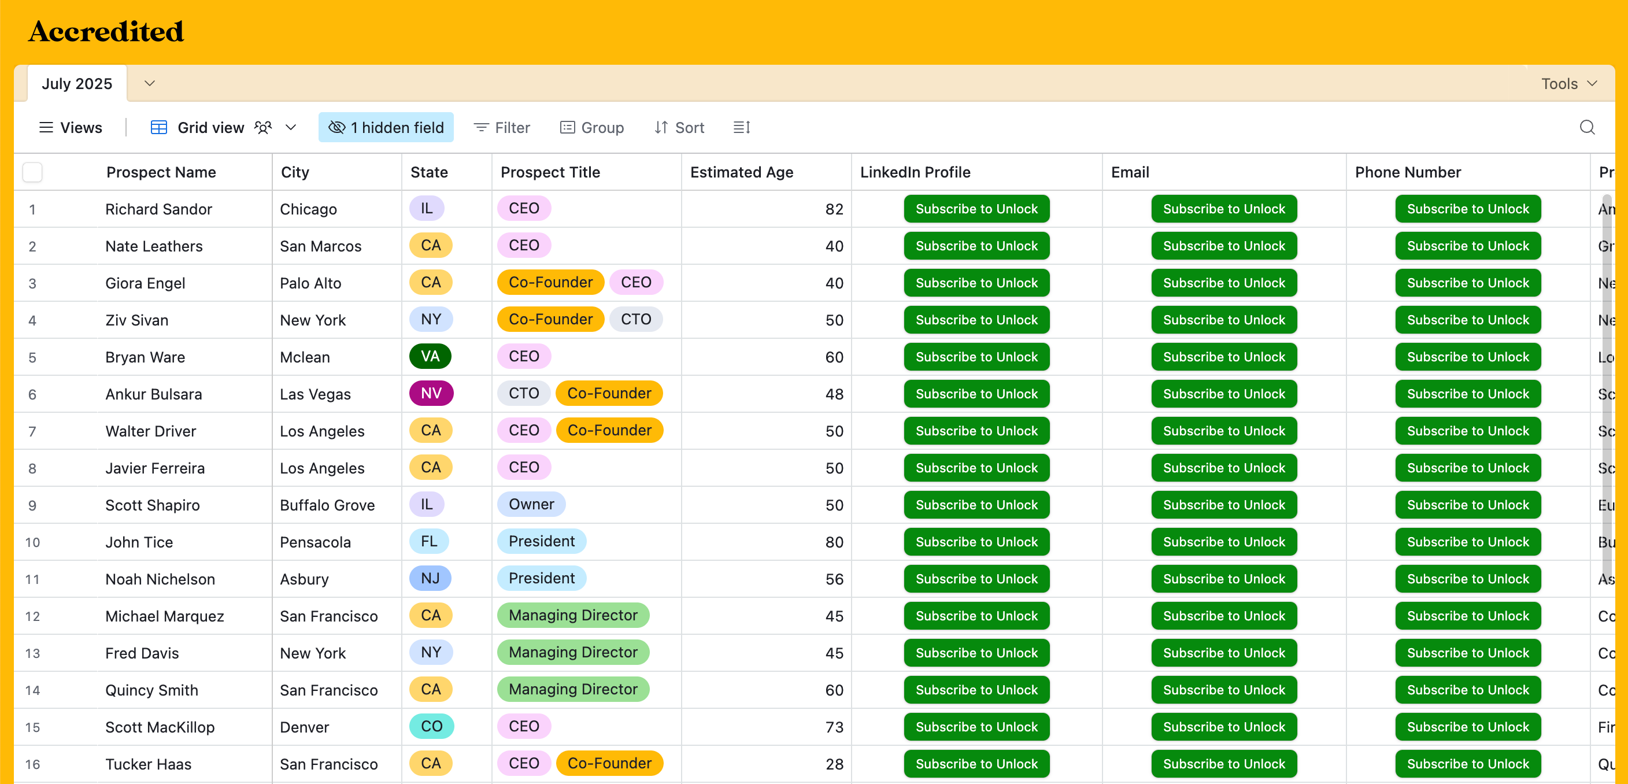Click the green VA state tag
The height and width of the screenshot is (784, 1628).
tap(430, 357)
